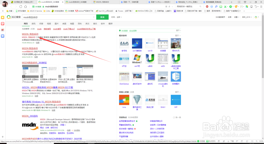
Task: Open the msdn logo image in the 360百科 result
Action: [30, 126]
